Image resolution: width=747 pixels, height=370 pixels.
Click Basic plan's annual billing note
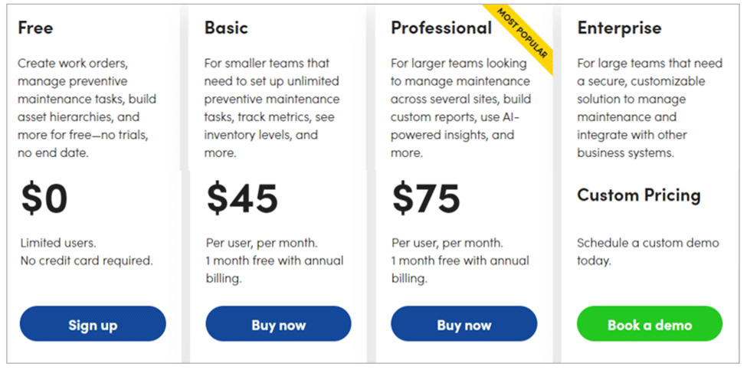[274, 270]
